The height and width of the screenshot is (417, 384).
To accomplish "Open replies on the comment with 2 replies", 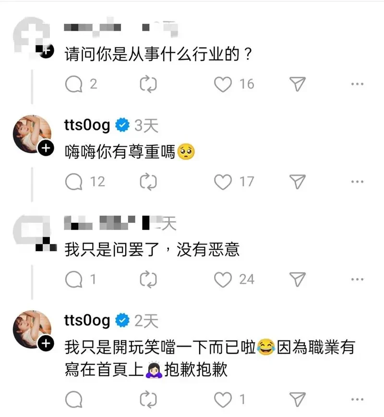I will tap(73, 84).
